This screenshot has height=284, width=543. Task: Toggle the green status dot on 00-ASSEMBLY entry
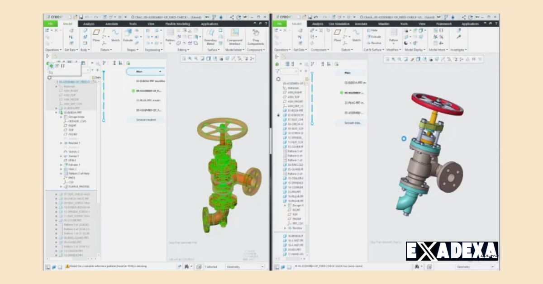click(x=133, y=90)
